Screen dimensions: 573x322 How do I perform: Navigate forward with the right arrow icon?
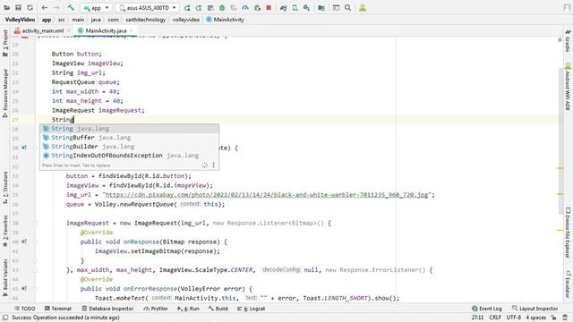56,8
